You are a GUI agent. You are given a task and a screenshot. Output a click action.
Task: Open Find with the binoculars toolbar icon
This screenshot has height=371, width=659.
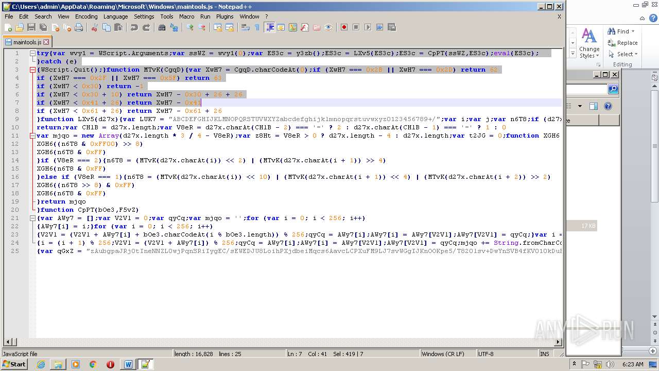(x=162, y=27)
